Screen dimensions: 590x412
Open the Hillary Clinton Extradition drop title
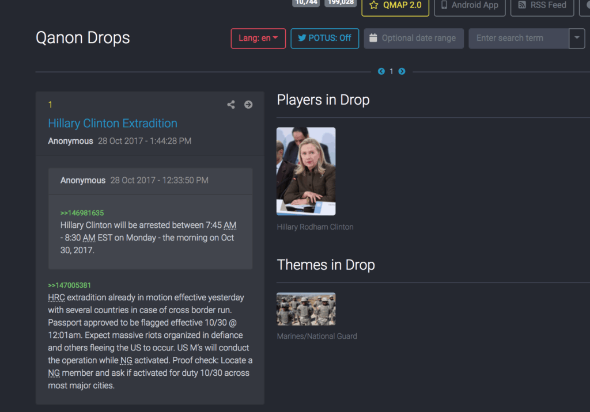[112, 123]
